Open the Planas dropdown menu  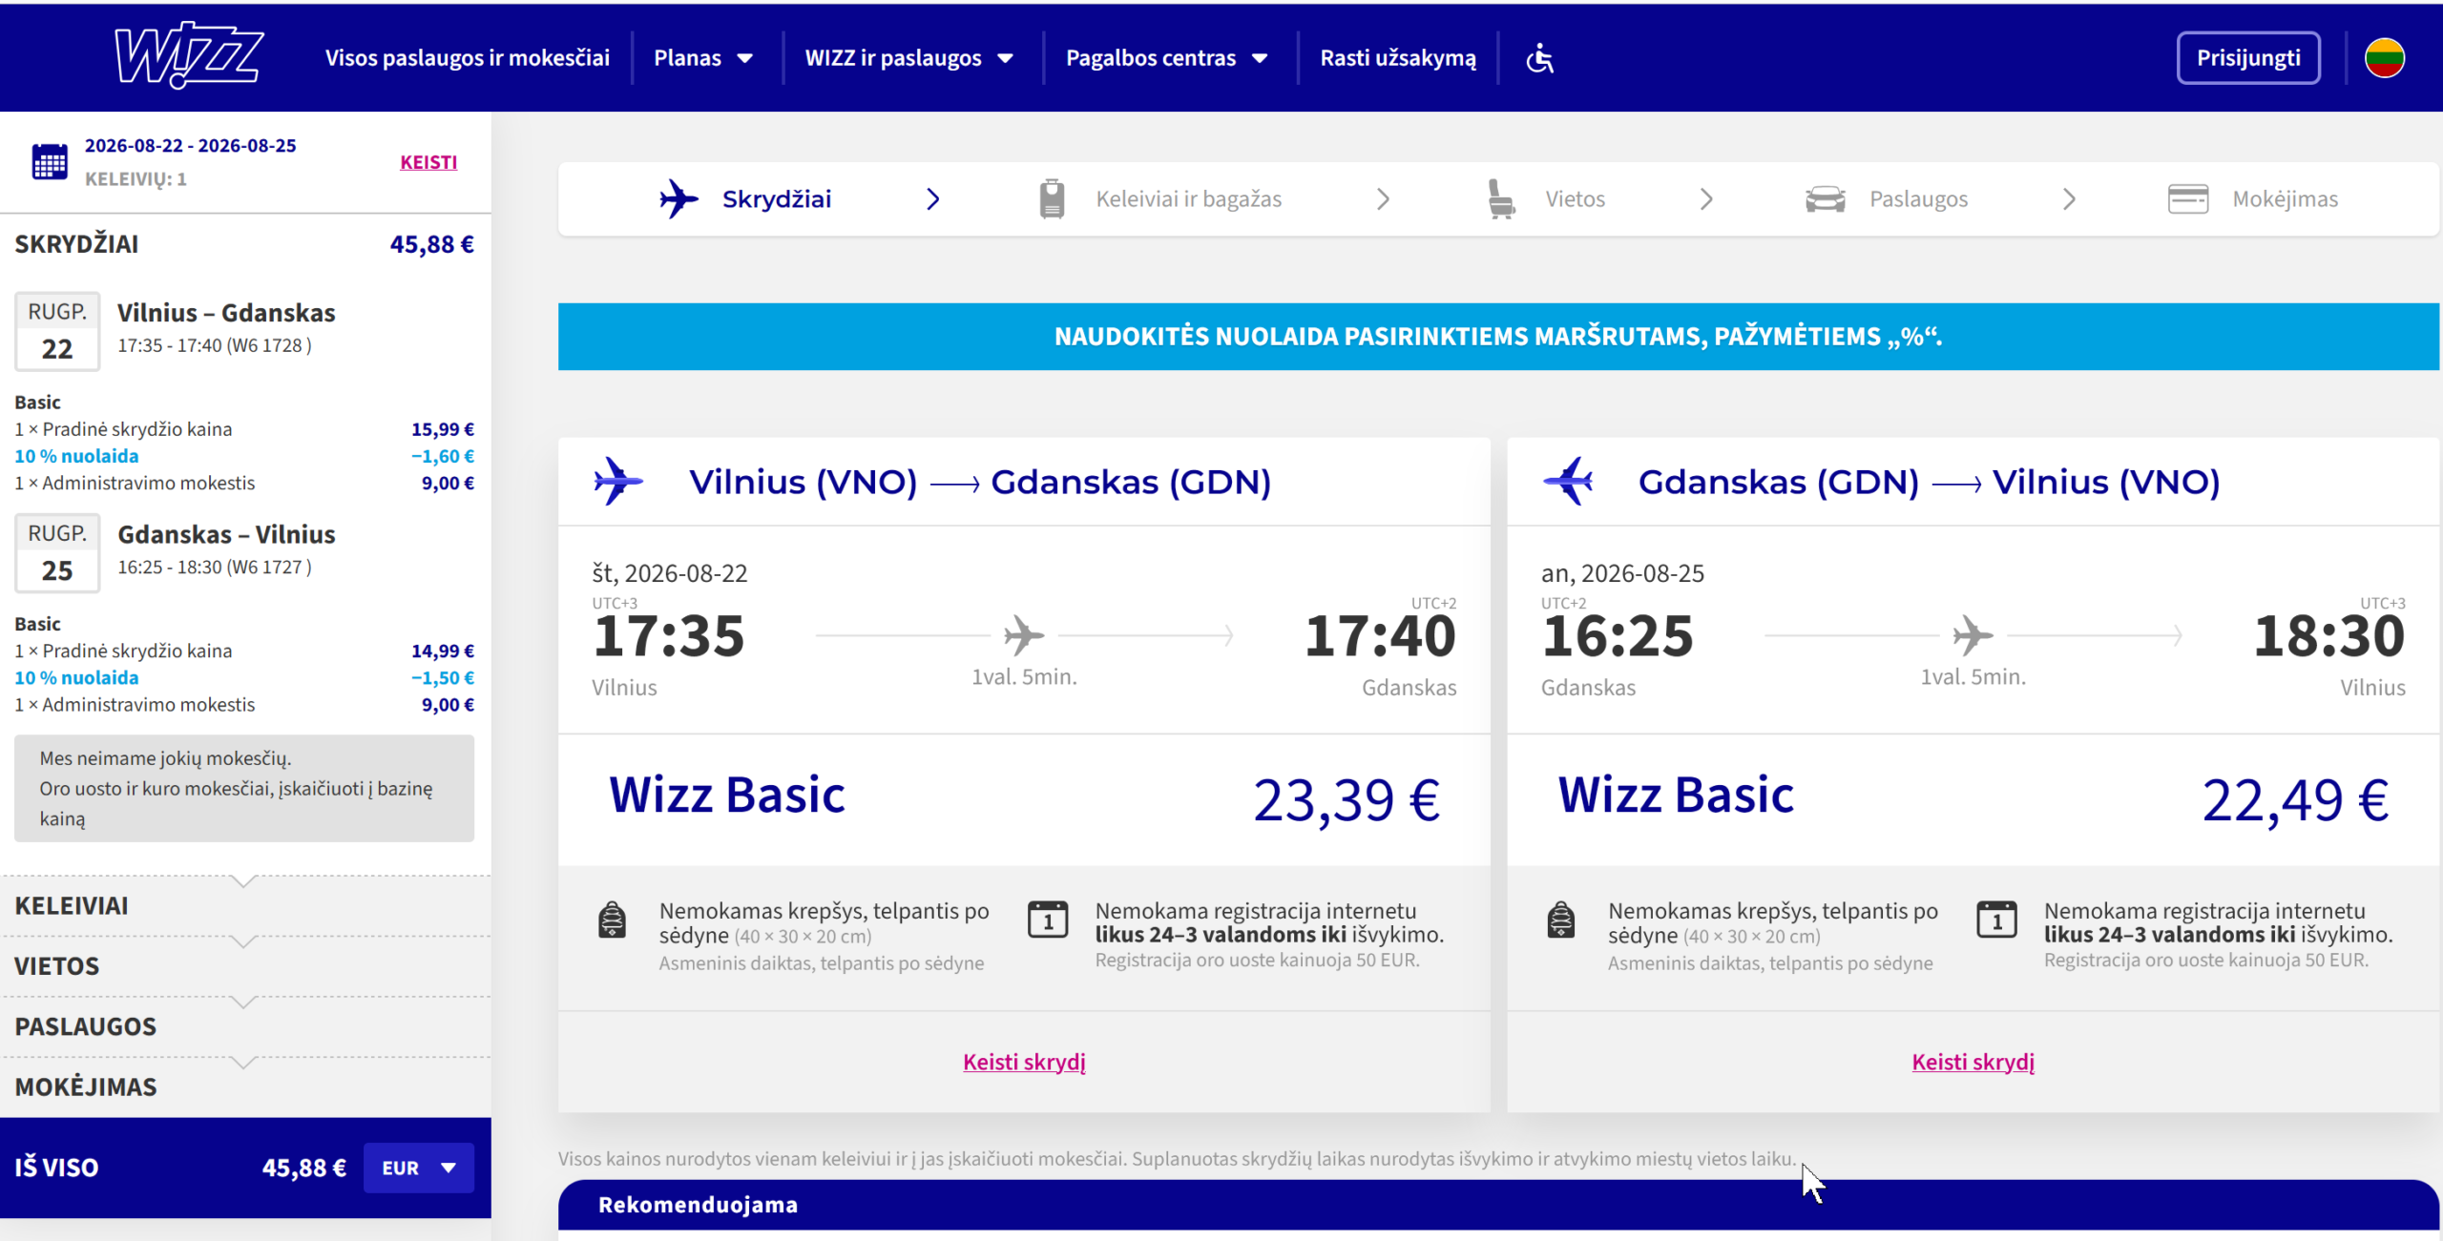pyautogui.click(x=703, y=58)
